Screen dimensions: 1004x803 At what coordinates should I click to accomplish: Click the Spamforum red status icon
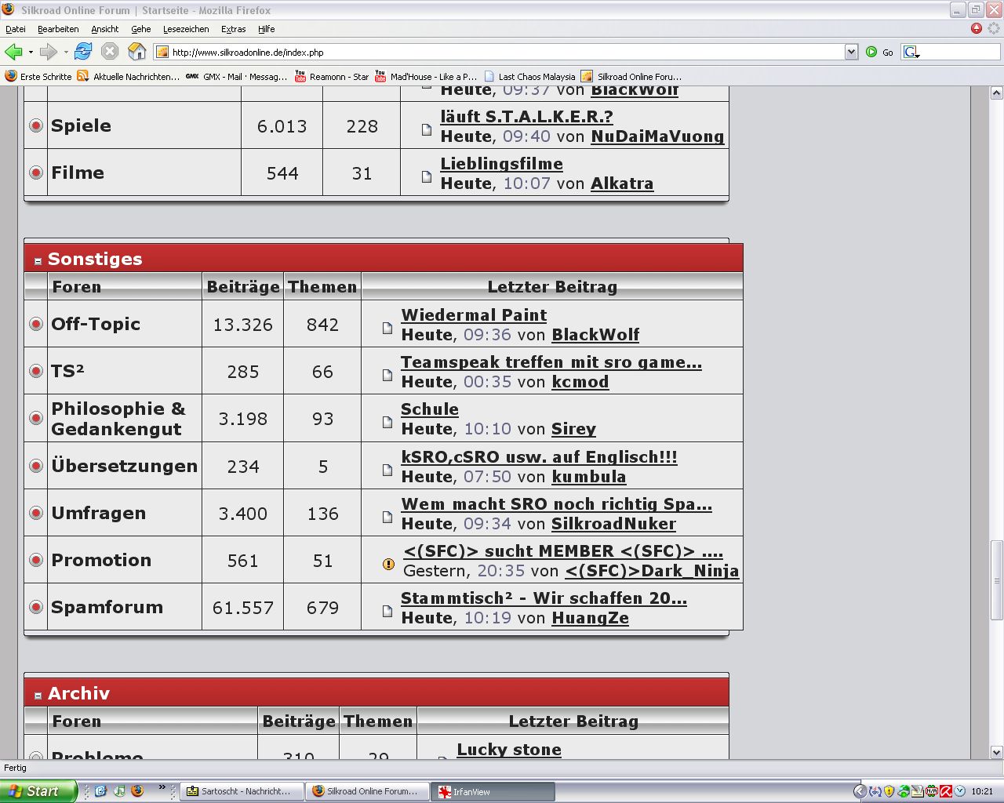pos(36,607)
